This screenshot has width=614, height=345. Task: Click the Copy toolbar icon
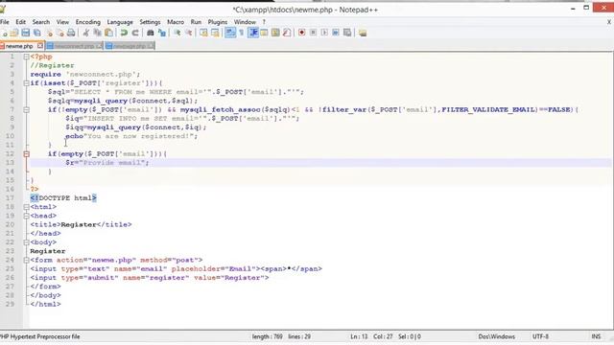[97, 33]
